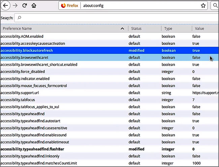Click the true value of typeaheadfind.enablesound
The height and width of the screenshot is (167, 219).
[196, 135]
